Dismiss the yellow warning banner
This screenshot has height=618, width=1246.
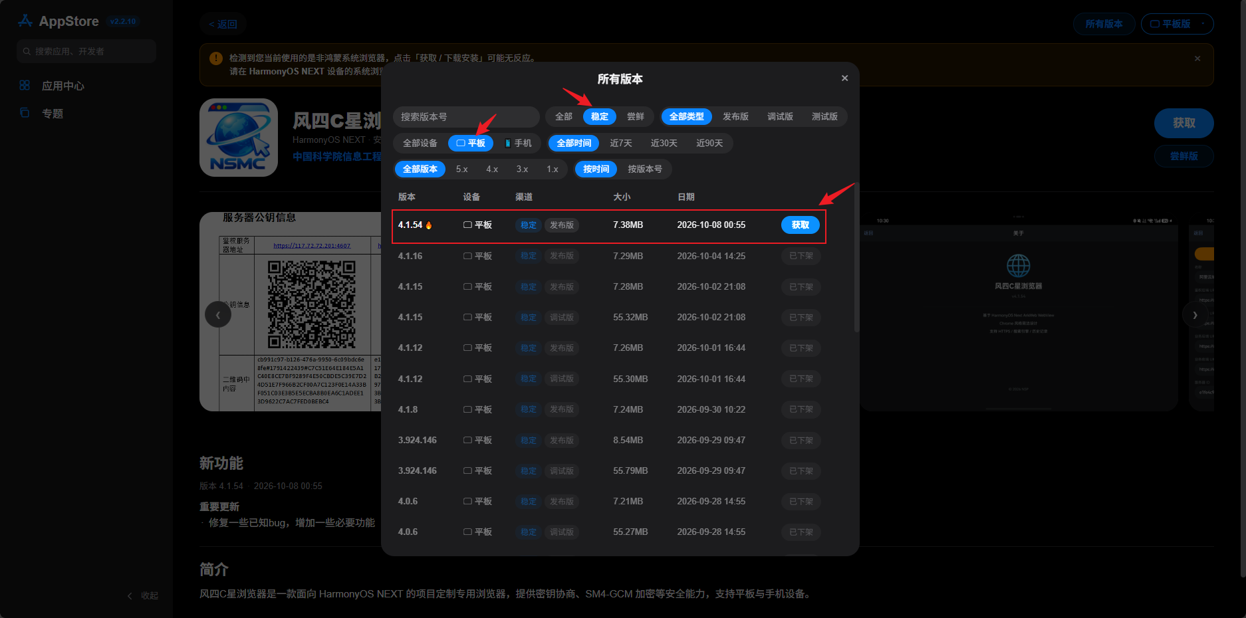tap(1197, 58)
